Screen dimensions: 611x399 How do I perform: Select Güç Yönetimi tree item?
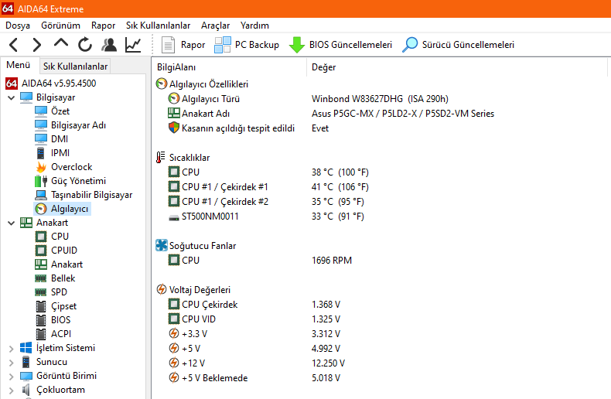[78, 181]
